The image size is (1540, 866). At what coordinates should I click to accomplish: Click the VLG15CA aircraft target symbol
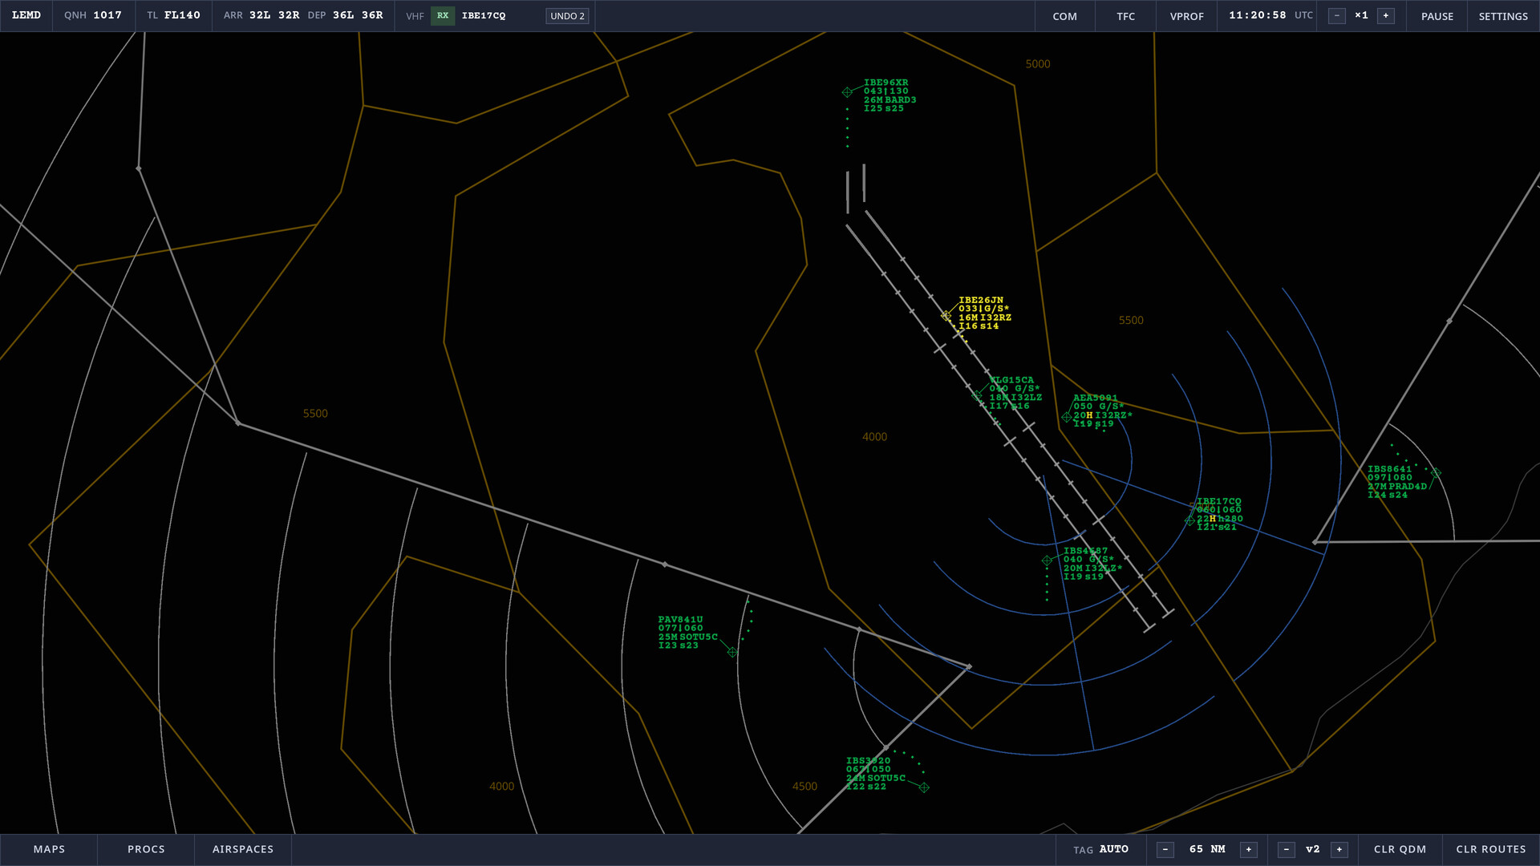pos(977,395)
